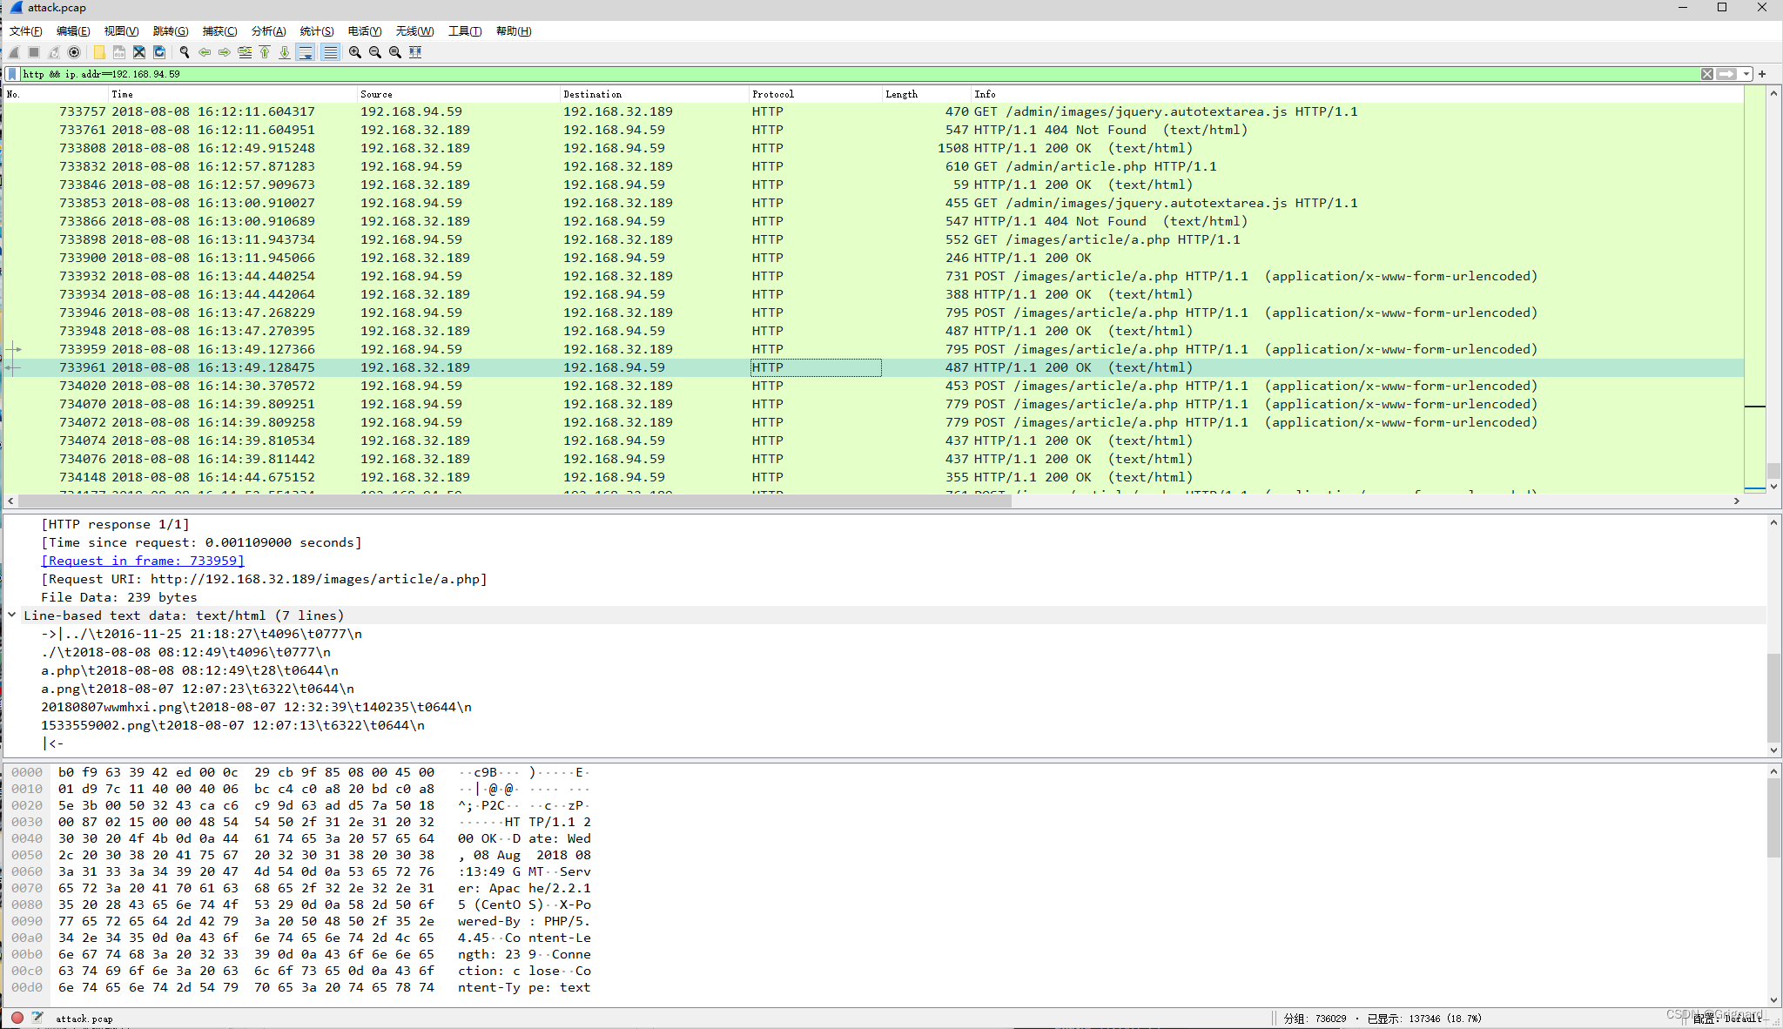Reload the capture file icon

click(x=159, y=52)
